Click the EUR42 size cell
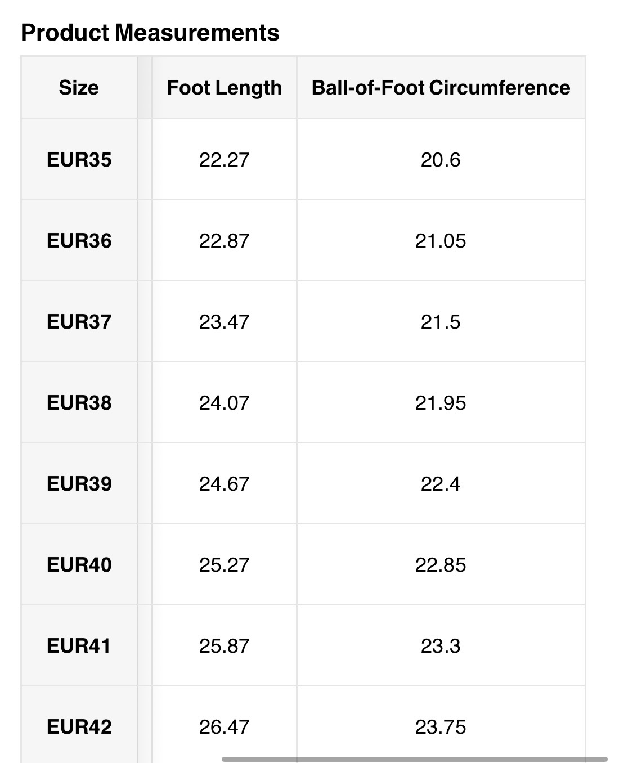The image size is (633, 763). [x=79, y=727]
